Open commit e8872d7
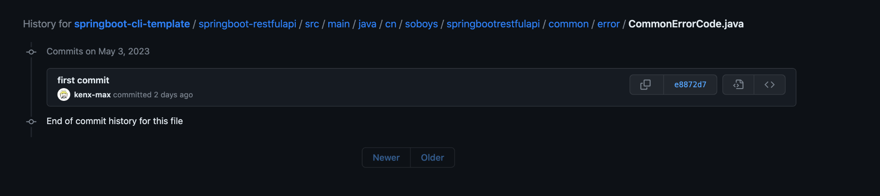Viewport: 880px width, 196px height. 690,85
